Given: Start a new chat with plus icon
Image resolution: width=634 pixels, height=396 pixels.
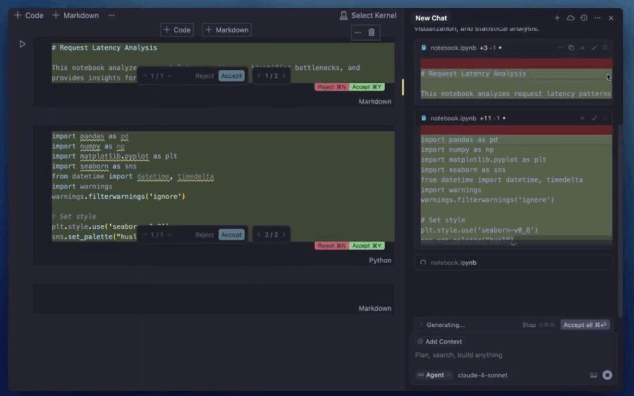Looking at the screenshot, I should point(557,18).
